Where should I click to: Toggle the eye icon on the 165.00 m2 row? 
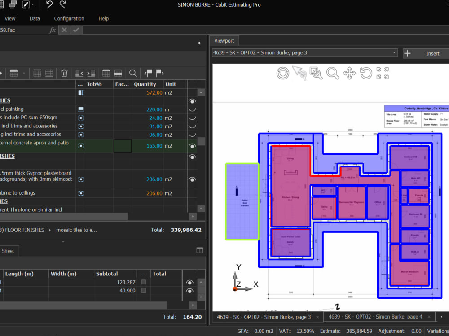(x=192, y=146)
